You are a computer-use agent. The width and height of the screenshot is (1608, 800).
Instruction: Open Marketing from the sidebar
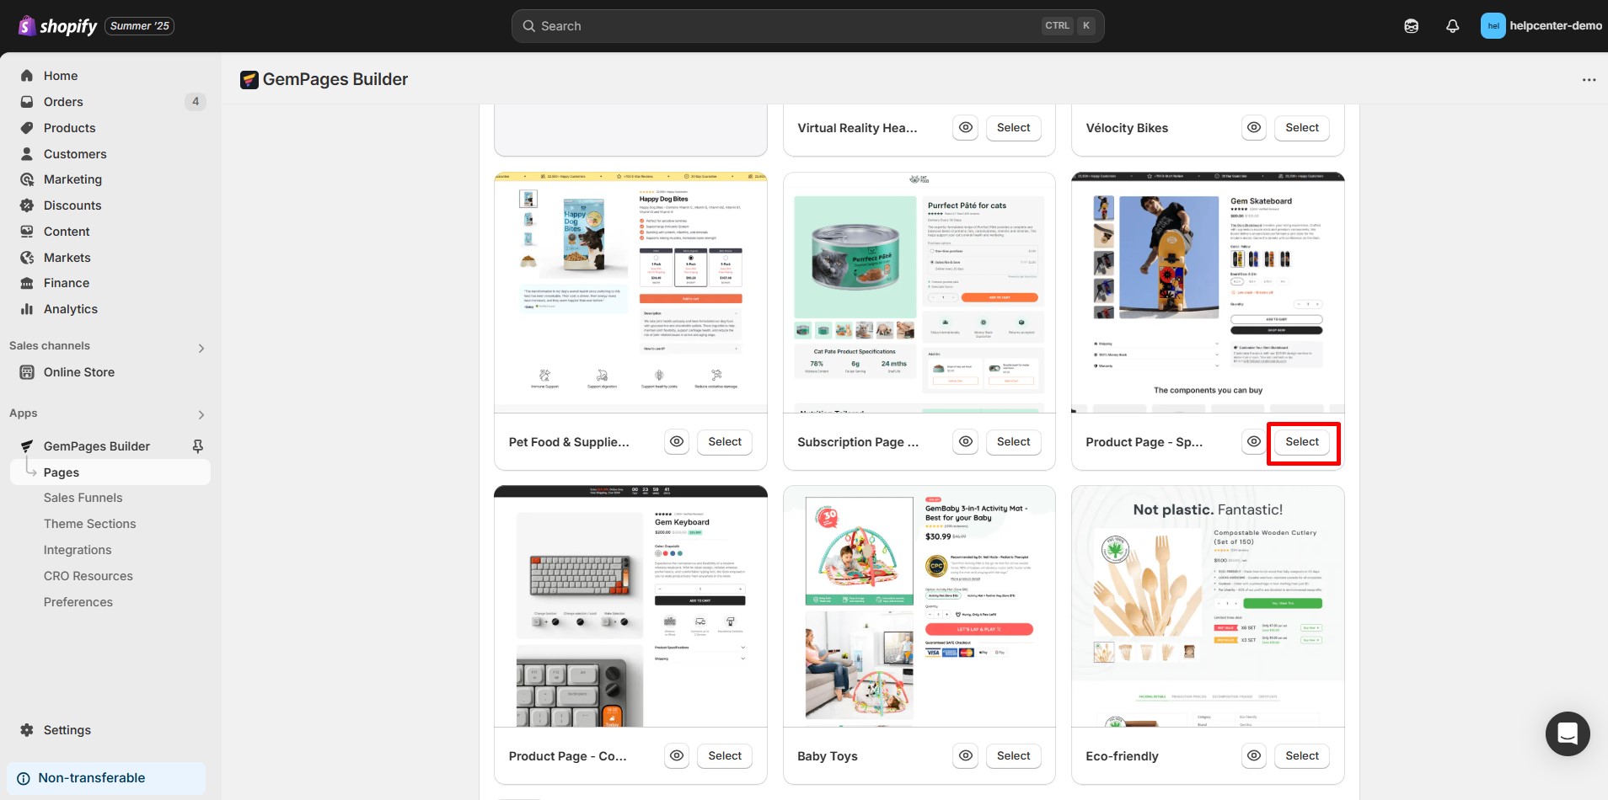click(72, 179)
